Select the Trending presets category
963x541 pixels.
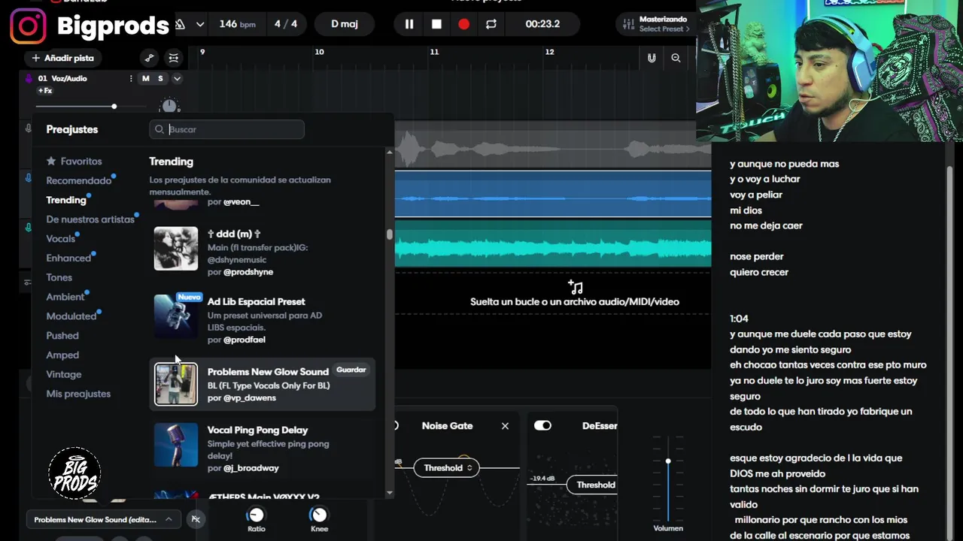coord(66,200)
